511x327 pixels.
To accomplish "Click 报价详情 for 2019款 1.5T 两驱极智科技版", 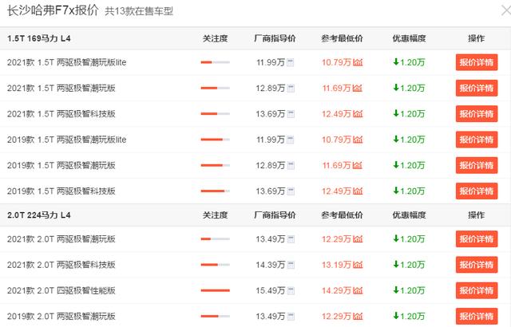I will [477, 191].
